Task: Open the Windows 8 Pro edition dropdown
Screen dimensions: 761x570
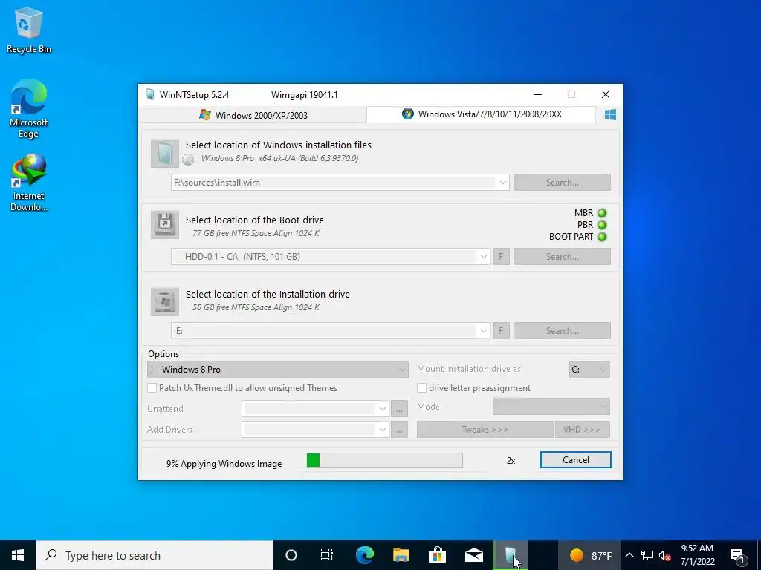Action: tap(277, 370)
